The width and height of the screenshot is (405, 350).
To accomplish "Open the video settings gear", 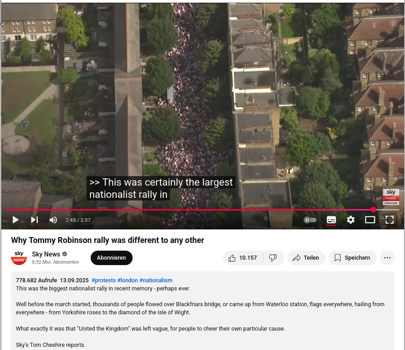I will coord(350,220).
